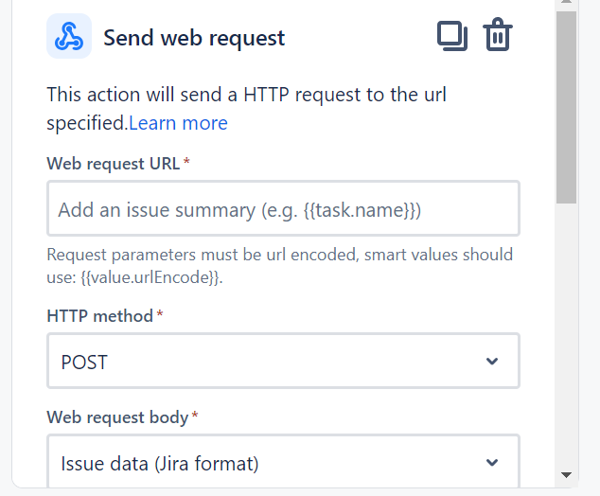Click the url encoded helper text
Image resolution: width=600 pixels, height=496 pixels.
click(x=280, y=266)
